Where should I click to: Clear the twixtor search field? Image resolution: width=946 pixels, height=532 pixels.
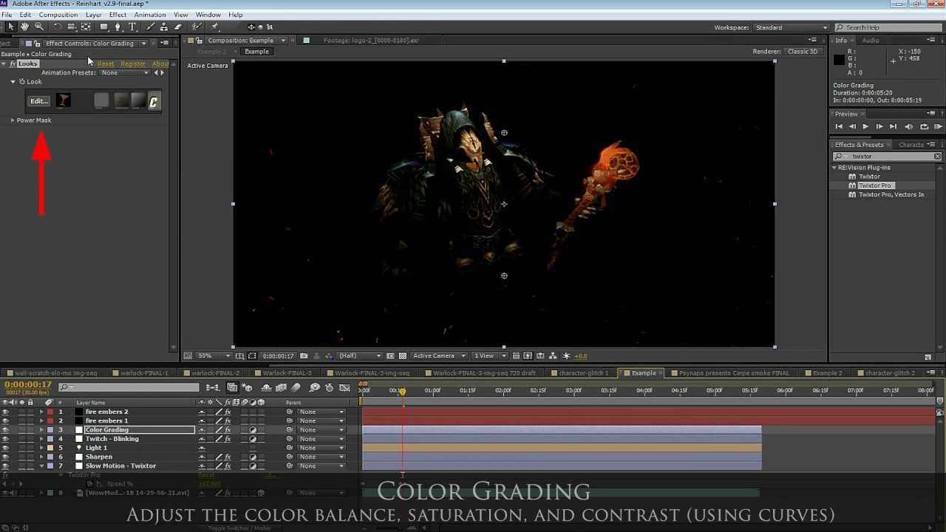point(937,157)
